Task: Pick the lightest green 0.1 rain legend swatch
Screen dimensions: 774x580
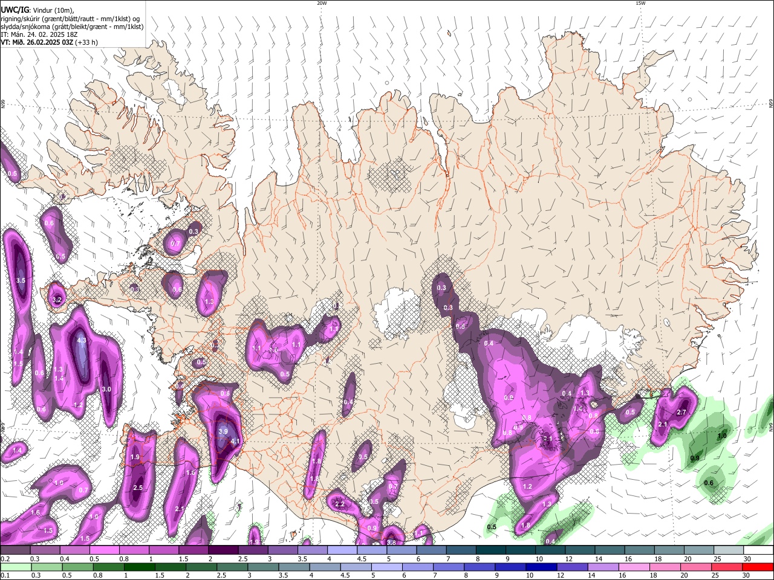Action: pyautogui.click(x=16, y=567)
